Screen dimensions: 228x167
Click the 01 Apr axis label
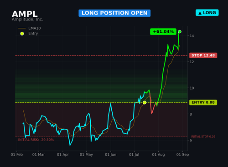63,155
